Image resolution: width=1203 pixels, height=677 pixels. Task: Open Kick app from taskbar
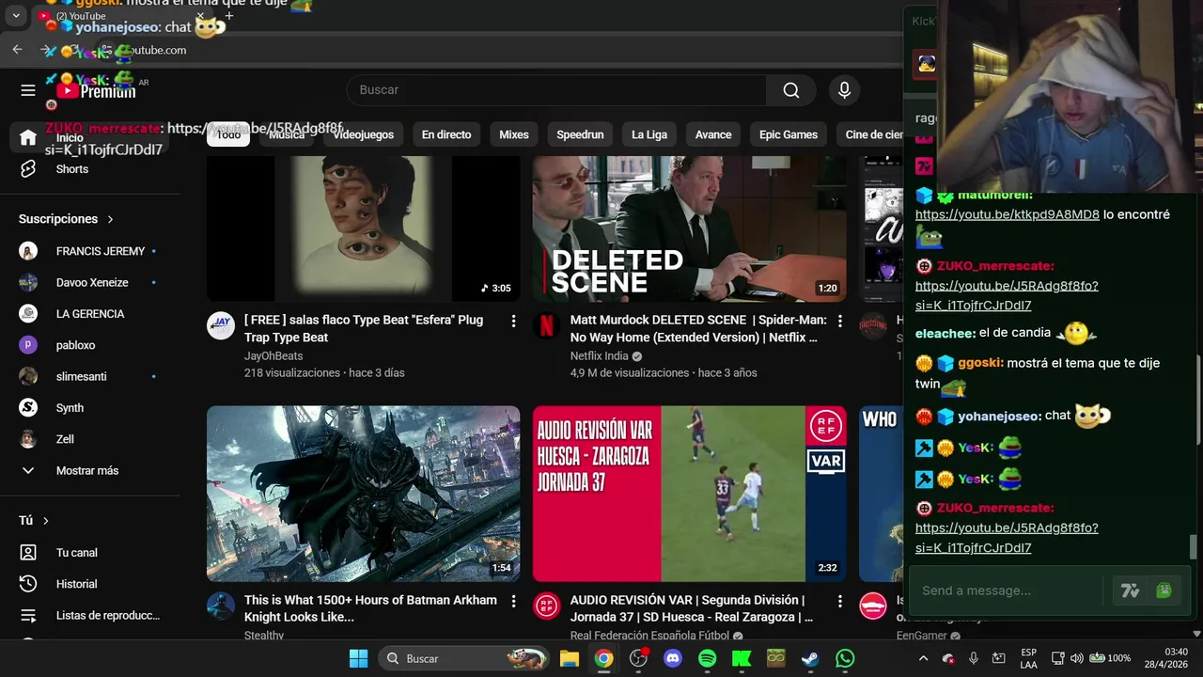742,658
